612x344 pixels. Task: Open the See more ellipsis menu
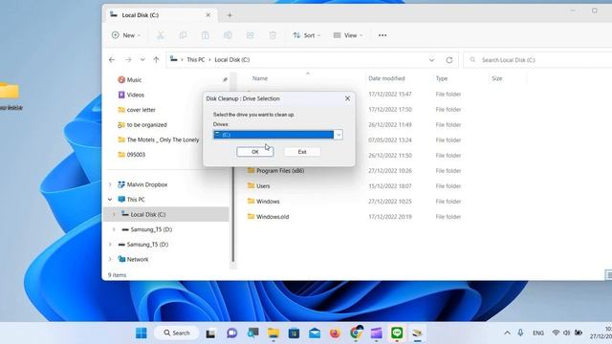click(x=382, y=35)
